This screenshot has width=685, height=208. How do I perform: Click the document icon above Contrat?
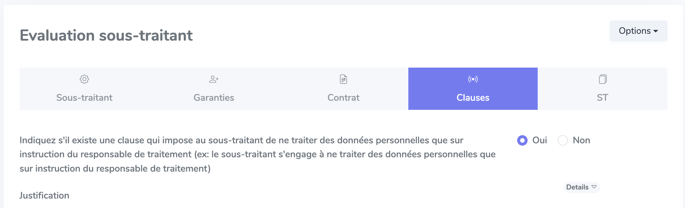tap(343, 79)
